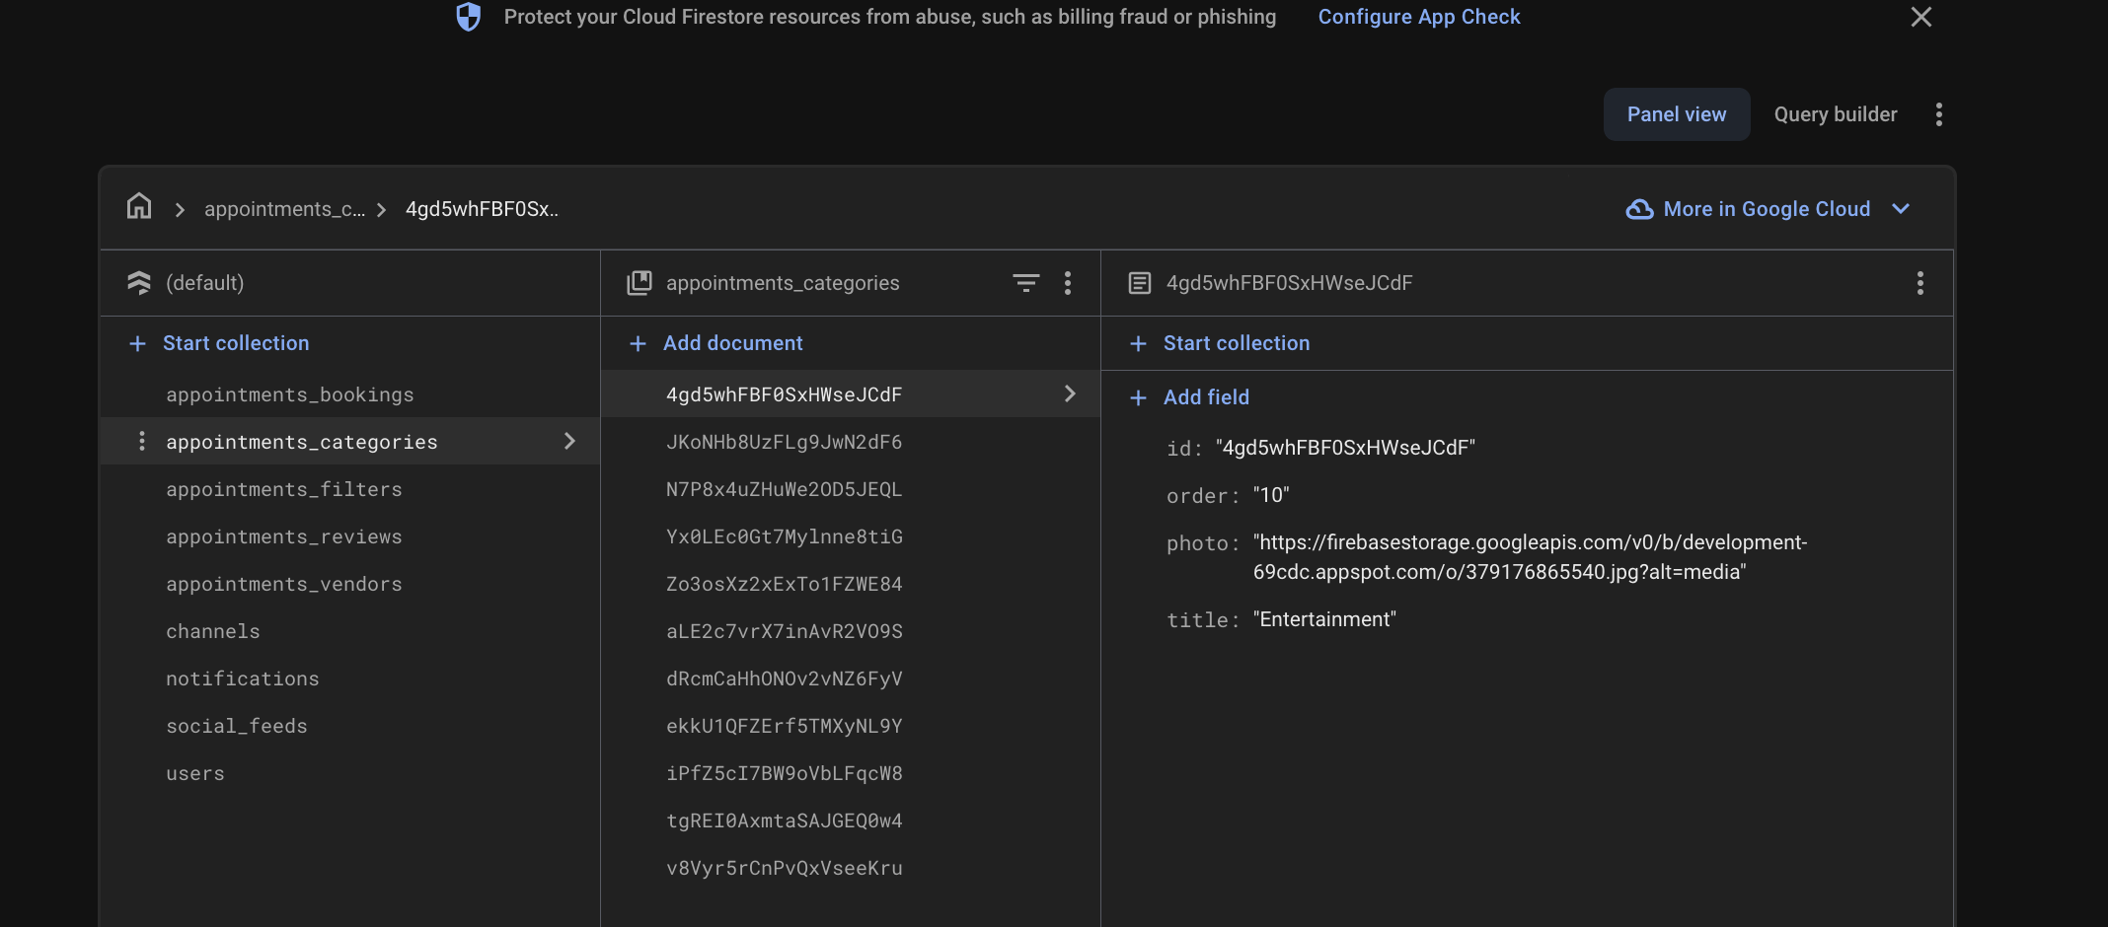Select document Zo3osXz2xExTo1FZWE84
Image resolution: width=2108 pixels, height=927 pixels.
pos(785,584)
